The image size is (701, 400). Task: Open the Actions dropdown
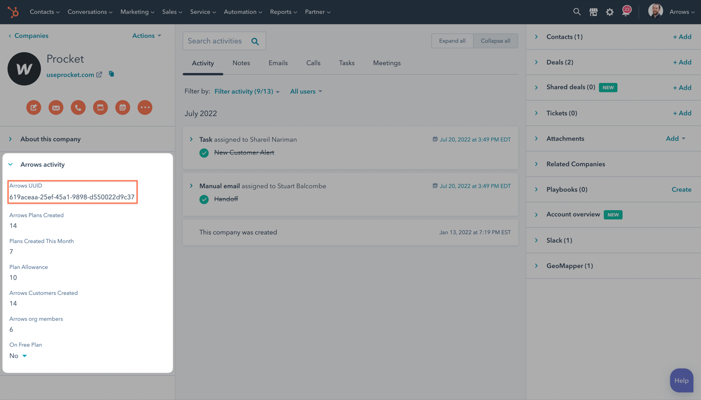click(147, 35)
